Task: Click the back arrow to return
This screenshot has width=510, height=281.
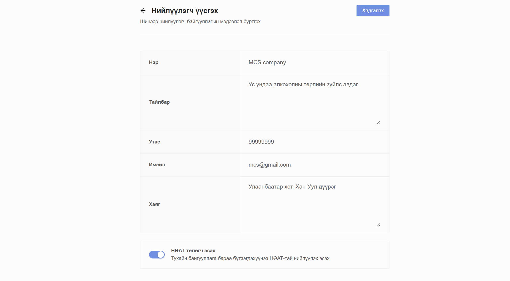Action: pos(143,11)
